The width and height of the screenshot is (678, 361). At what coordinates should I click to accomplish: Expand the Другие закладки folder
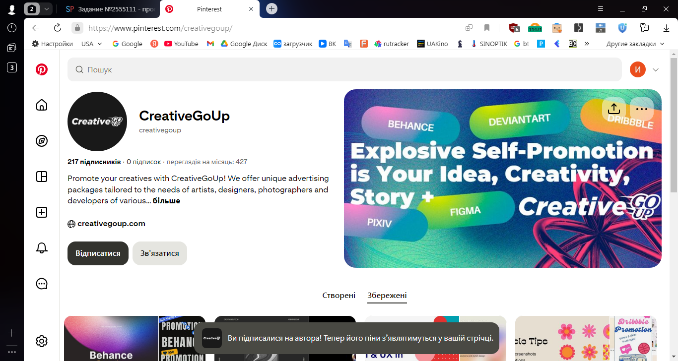coord(635,44)
